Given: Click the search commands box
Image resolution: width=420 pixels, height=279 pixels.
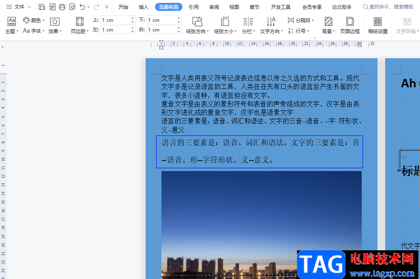Looking at the screenshot, I should (388, 7).
